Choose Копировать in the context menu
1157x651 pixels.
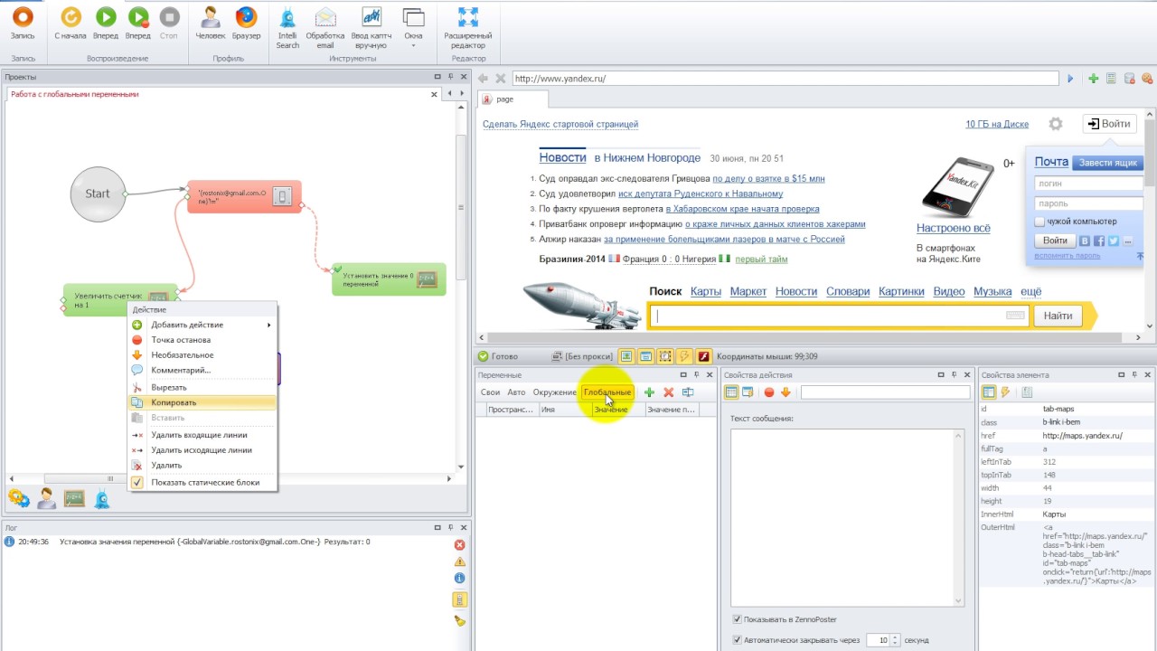coord(202,402)
